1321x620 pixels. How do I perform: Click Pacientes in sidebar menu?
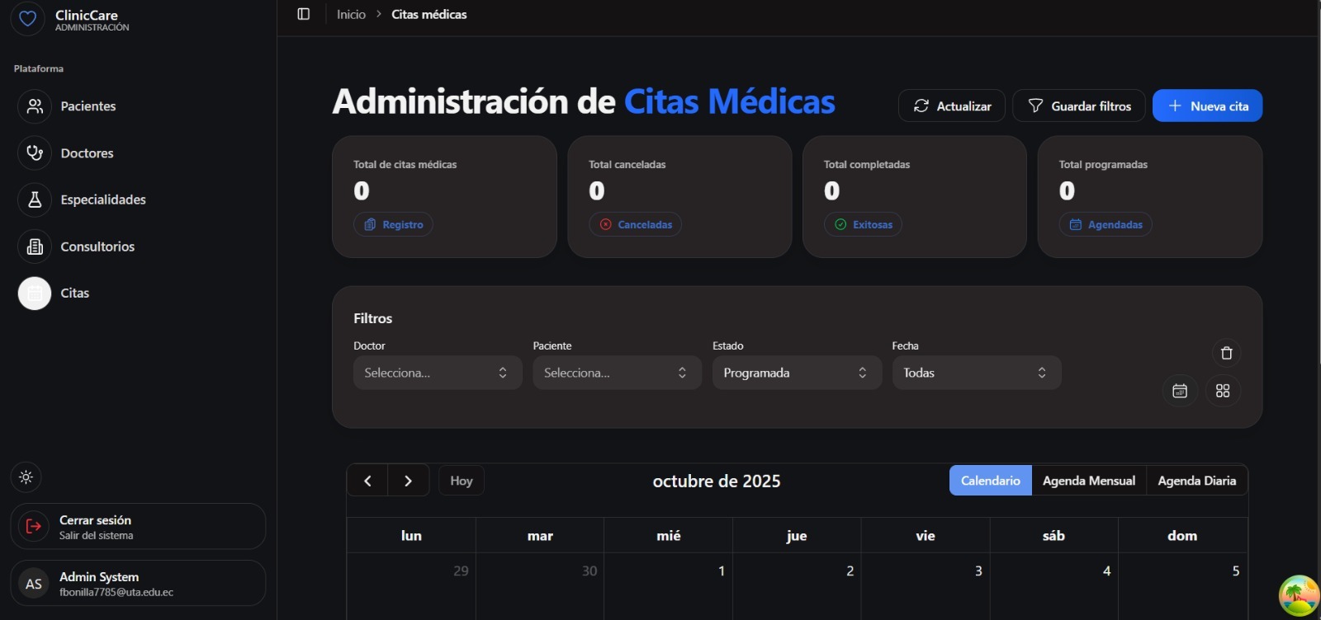tap(88, 106)
